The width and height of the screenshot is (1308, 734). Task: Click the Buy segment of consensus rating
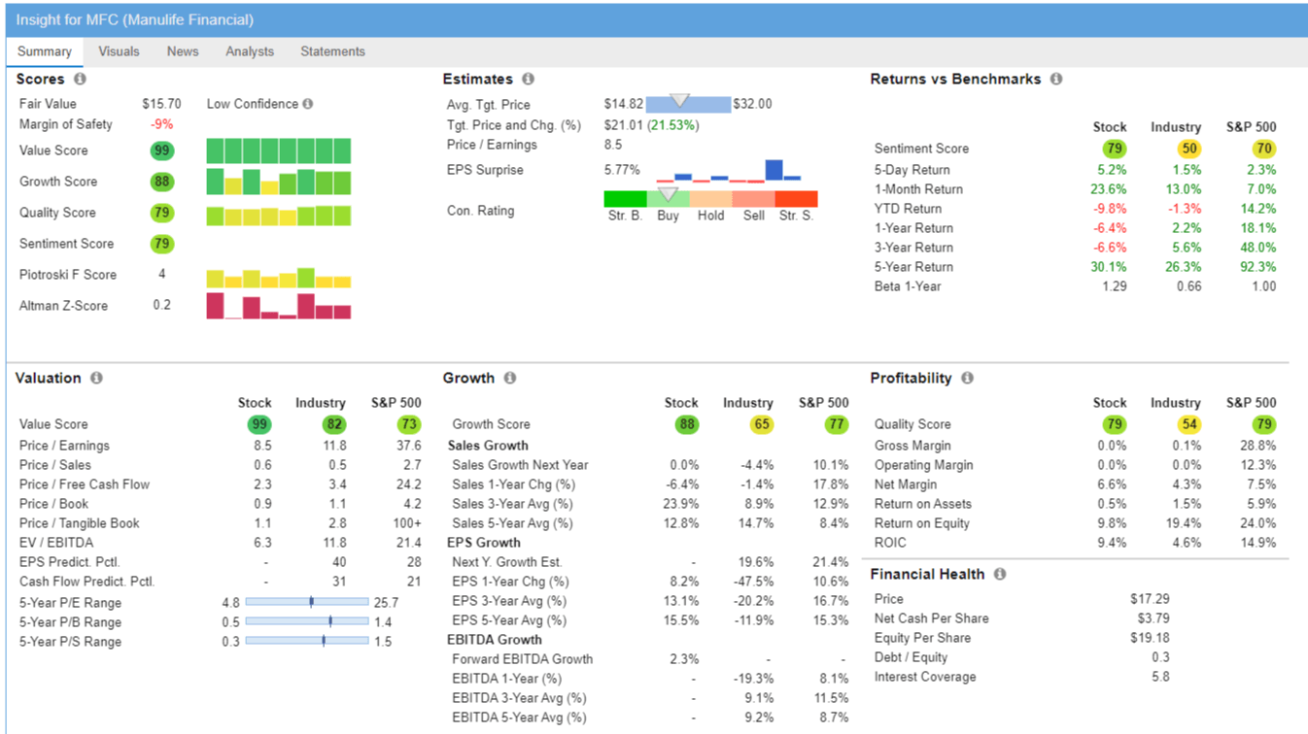[x=668, y=199]
